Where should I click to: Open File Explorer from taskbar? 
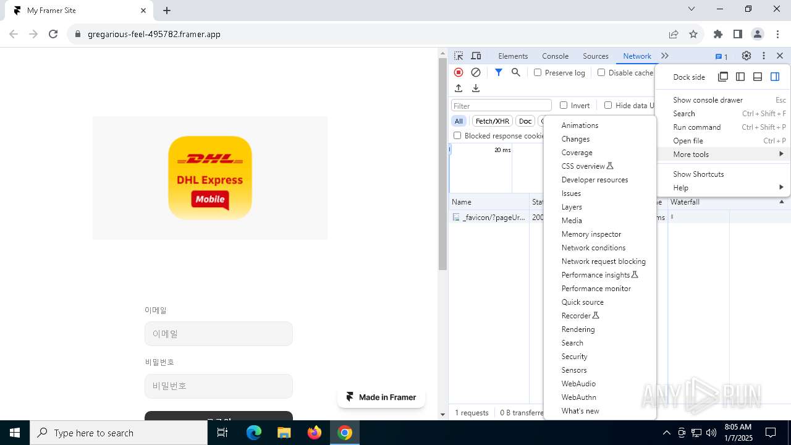pyautogui.click(x=284, y=433)
